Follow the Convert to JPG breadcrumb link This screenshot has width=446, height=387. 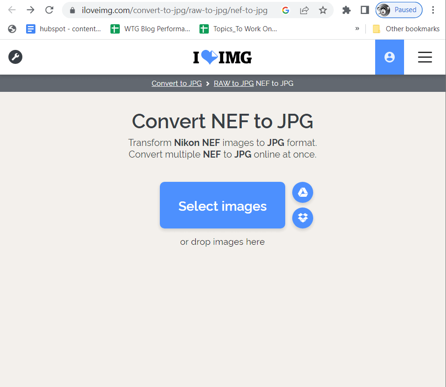177,83
